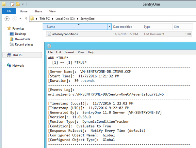Image resolution: width=196 pixels, height=148 pixels.
Task: Click the Timestamp (Local) 1:22:02 PM line
Action: tap(91, 103)
